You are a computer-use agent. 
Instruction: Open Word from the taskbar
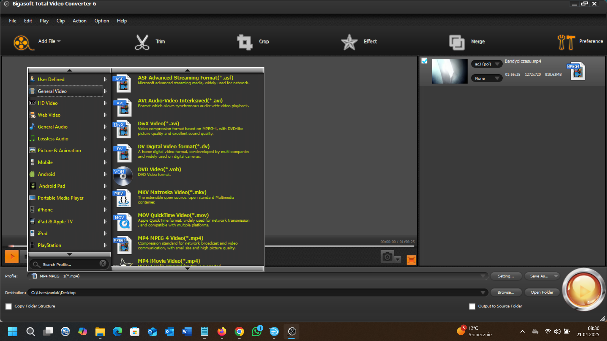[x=187, y=332]
